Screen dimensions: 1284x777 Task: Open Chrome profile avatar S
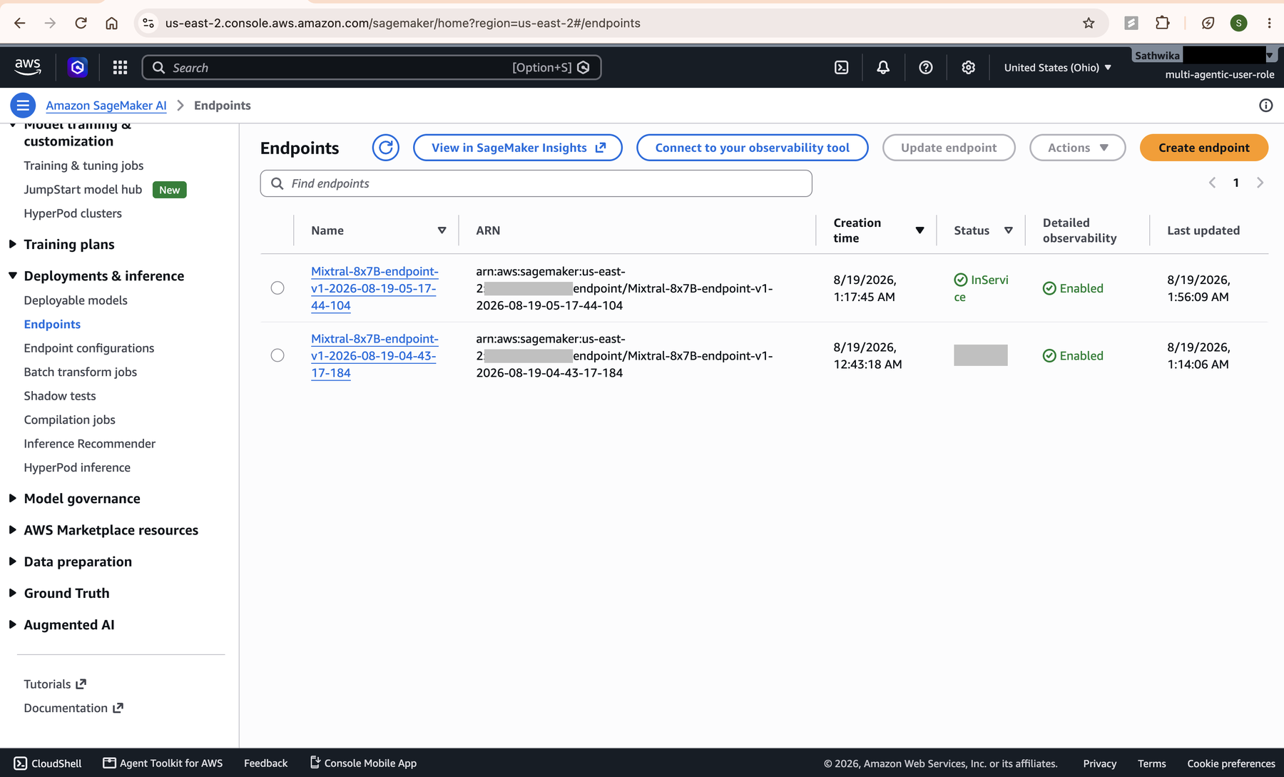[1239, 23]
